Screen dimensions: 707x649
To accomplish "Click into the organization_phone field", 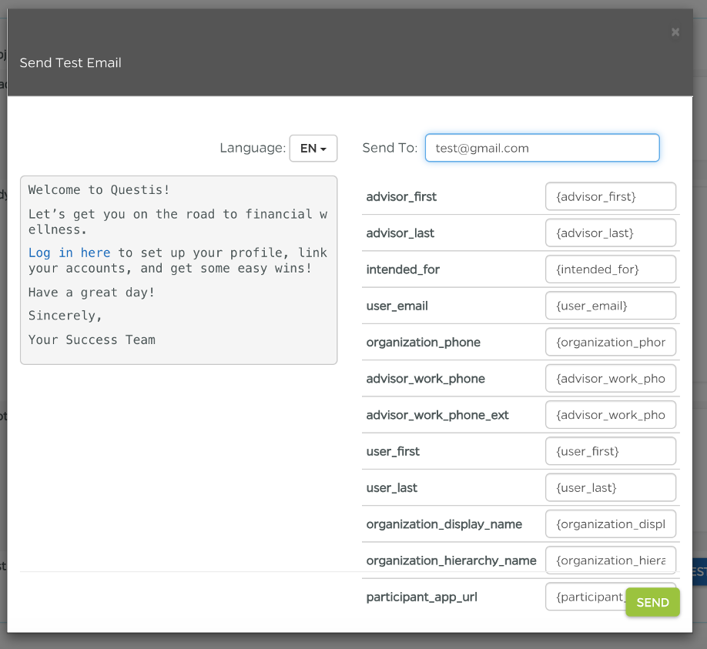I will (x=610, y=342).
